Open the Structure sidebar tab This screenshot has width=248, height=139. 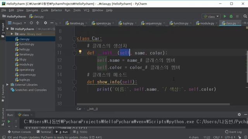click(3, 117)
